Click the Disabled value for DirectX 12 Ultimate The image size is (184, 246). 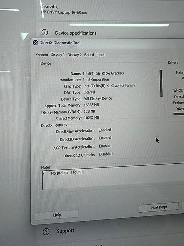[x=106, y=154]
